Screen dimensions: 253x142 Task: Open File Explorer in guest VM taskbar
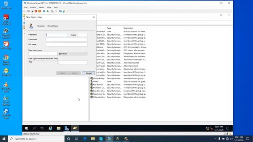tap(59, 128)
